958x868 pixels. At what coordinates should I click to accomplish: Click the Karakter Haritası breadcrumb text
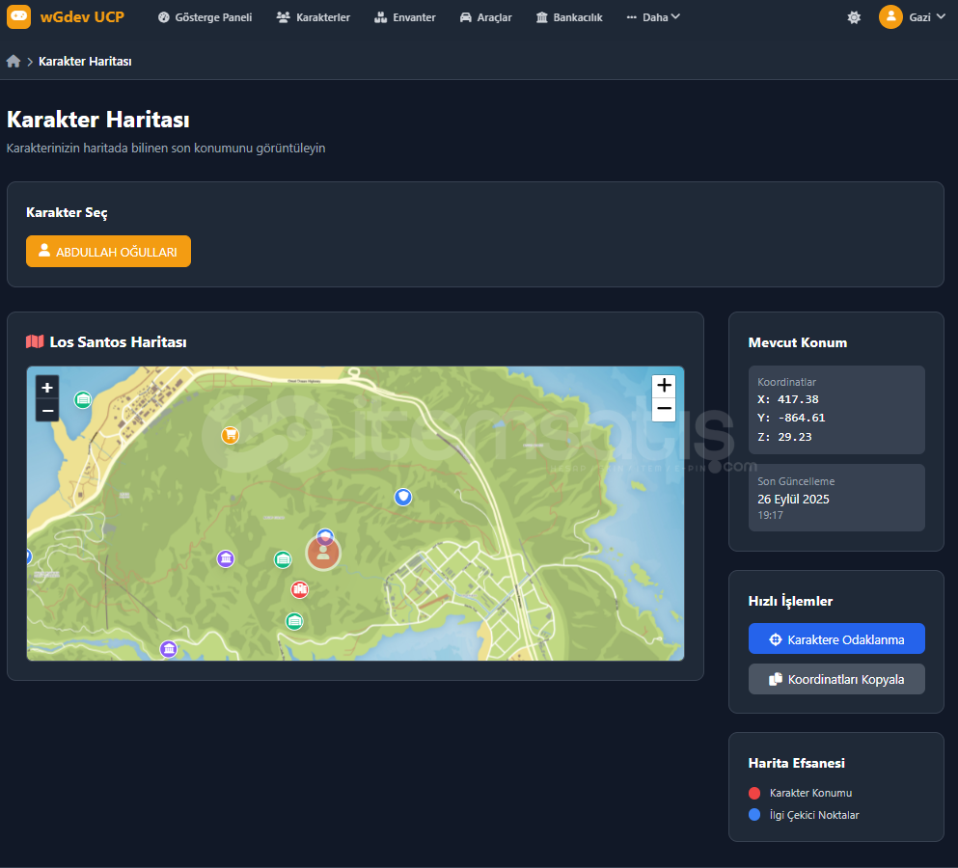[x=85, y=61]
